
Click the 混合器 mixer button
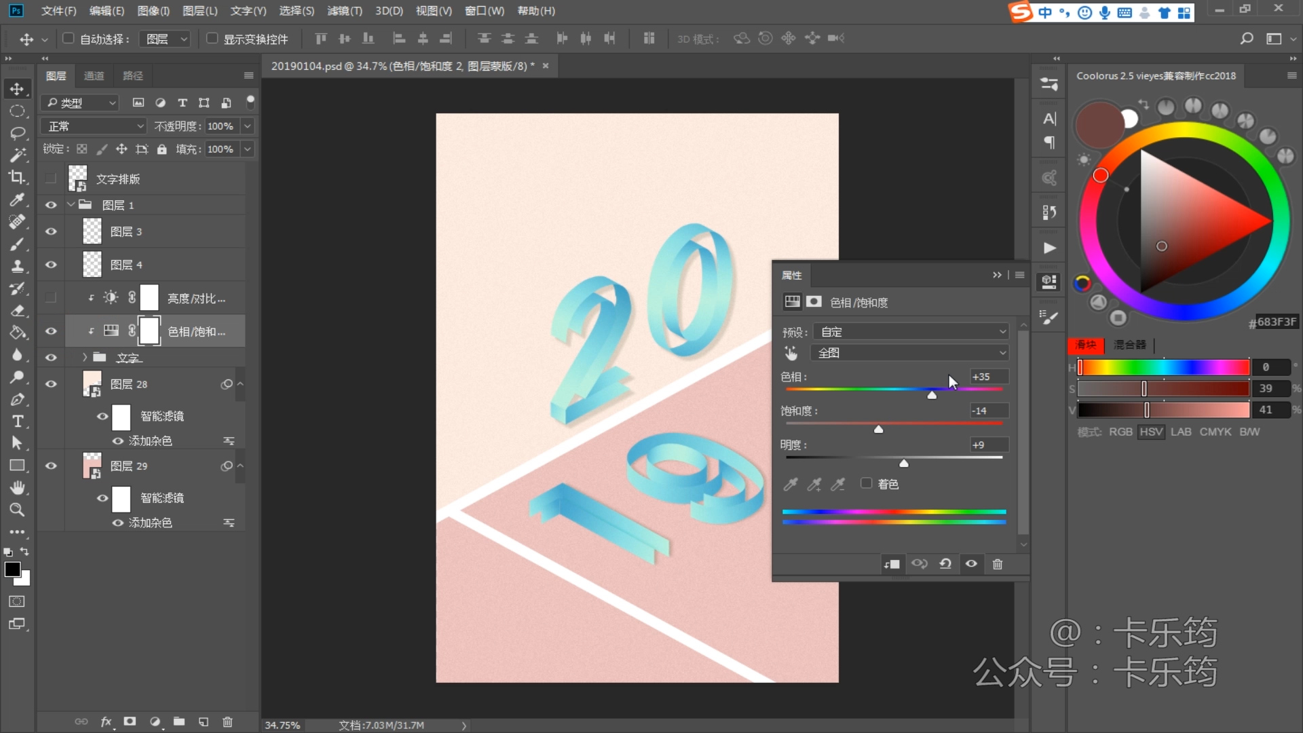pos(1129,345)
